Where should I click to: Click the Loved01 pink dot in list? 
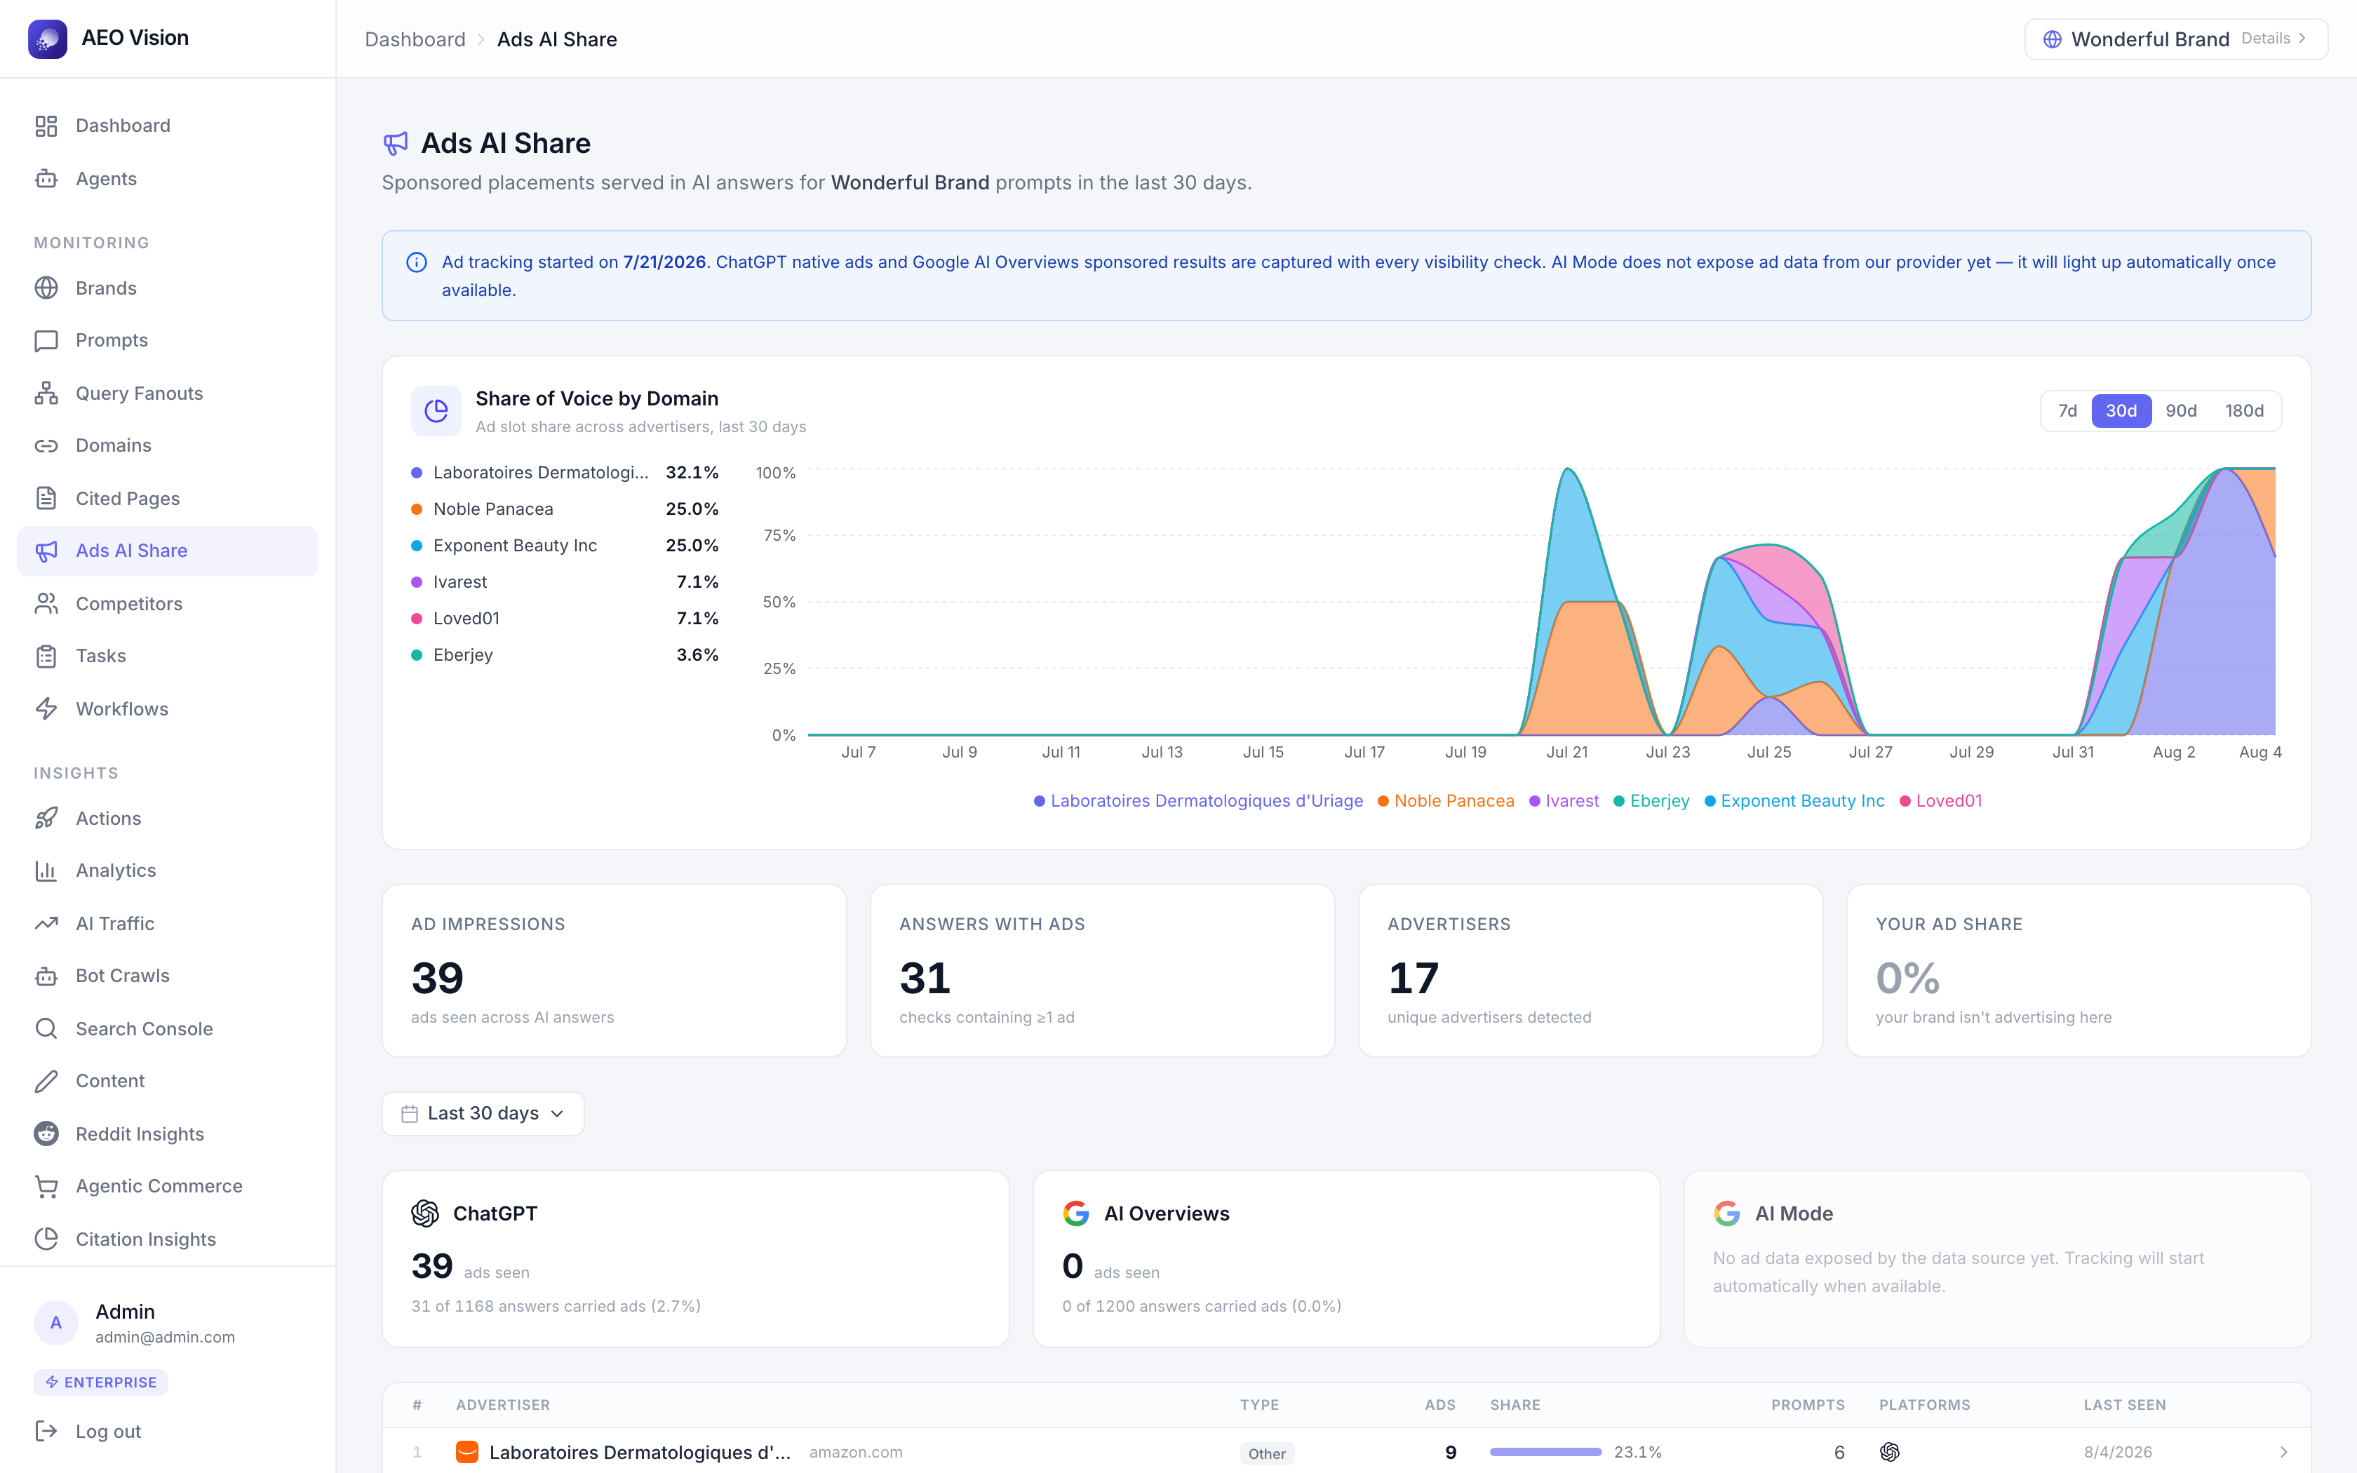point(417,619)
